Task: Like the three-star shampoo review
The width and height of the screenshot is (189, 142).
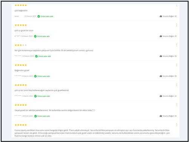Action: point(168,56)
